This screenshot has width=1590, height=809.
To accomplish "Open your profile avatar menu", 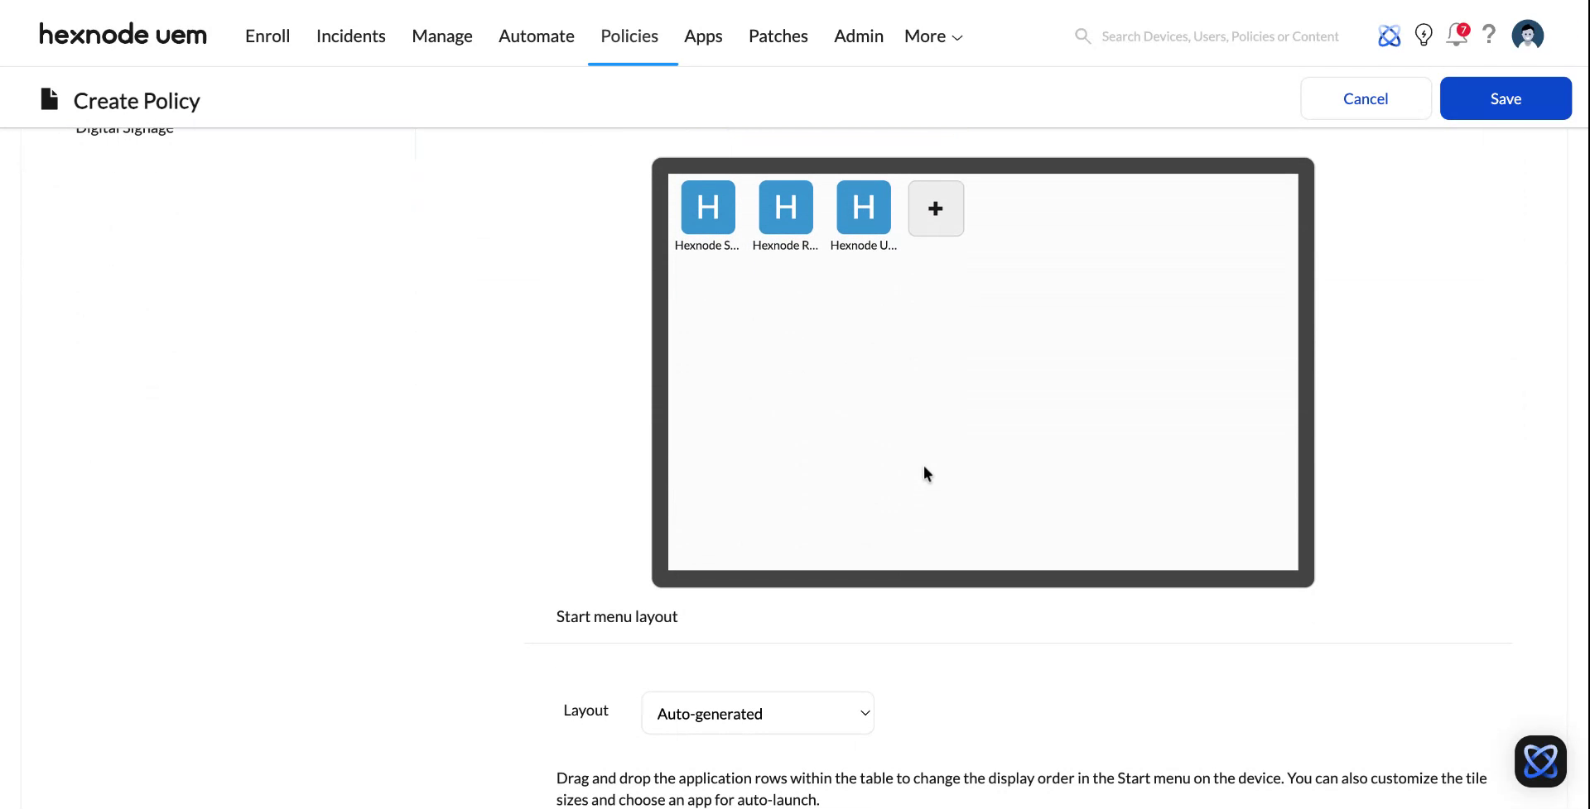I will click(x=1528, y=35).
